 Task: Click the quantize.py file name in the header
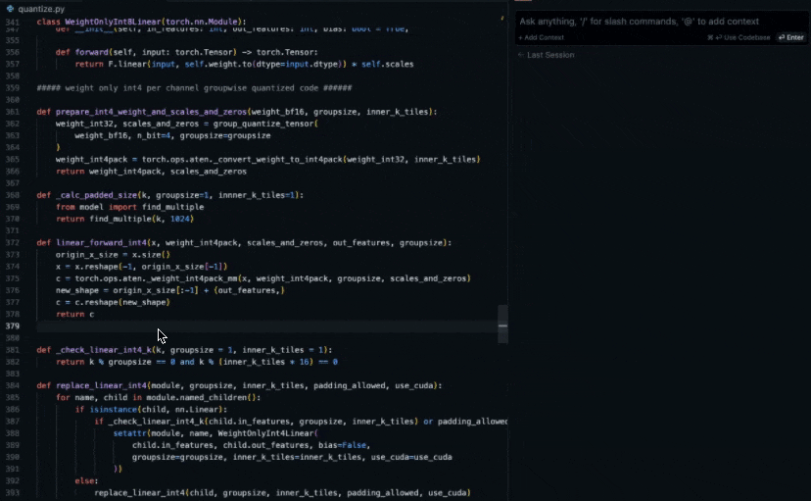(41, 8)
